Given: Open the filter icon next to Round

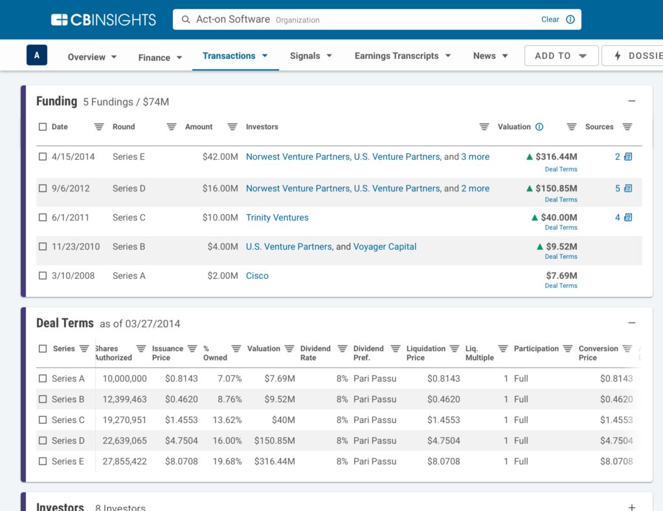Looking at the screenshot, I should [x=171, y=127].
